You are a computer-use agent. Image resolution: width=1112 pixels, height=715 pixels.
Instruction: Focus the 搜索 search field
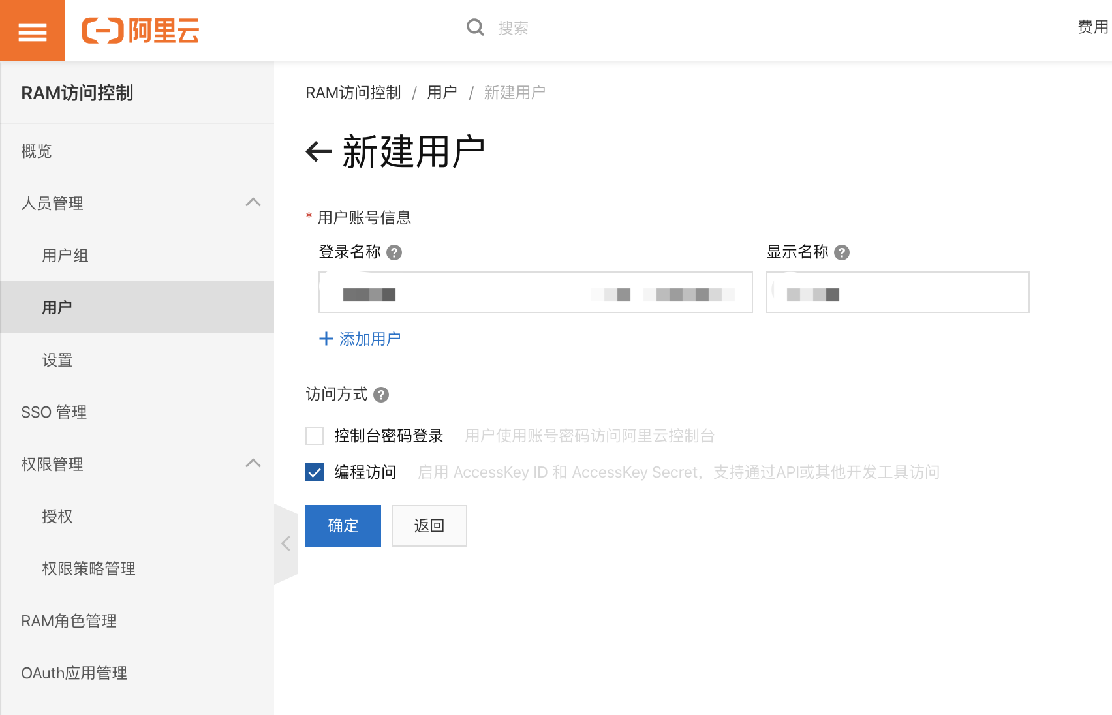[513, 28]
